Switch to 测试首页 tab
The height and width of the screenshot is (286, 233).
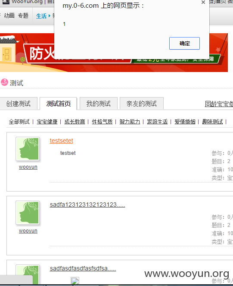point(59,104)
